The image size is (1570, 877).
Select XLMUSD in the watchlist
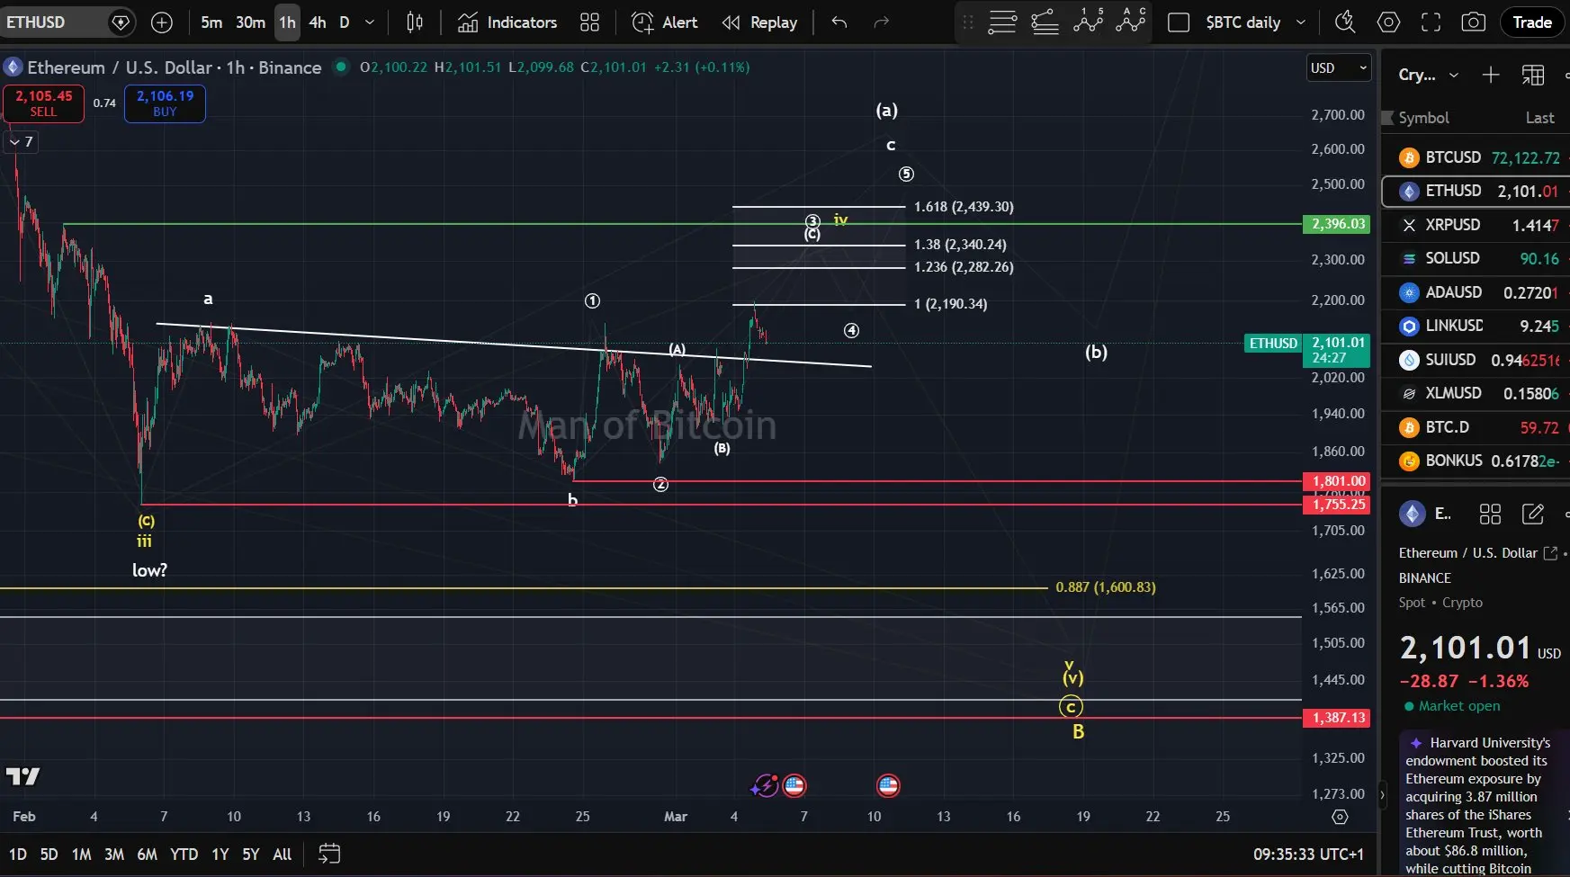1476,393
